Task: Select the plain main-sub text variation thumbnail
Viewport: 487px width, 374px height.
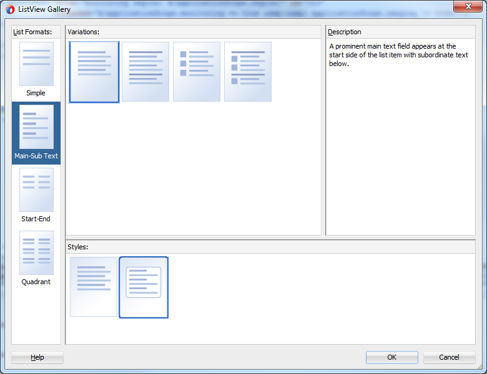Action: (x=94, y=72)
